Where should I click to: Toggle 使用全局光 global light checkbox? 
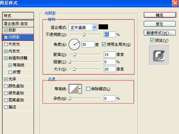point(104,44)
